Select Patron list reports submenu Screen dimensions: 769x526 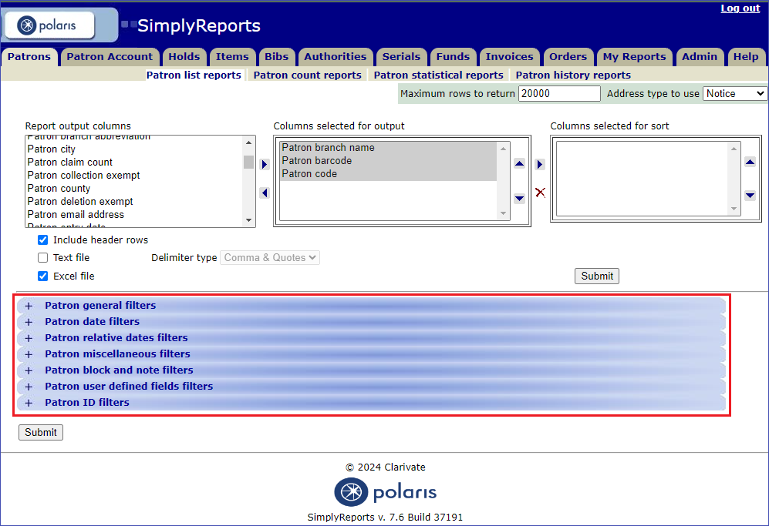pos(194,75)
